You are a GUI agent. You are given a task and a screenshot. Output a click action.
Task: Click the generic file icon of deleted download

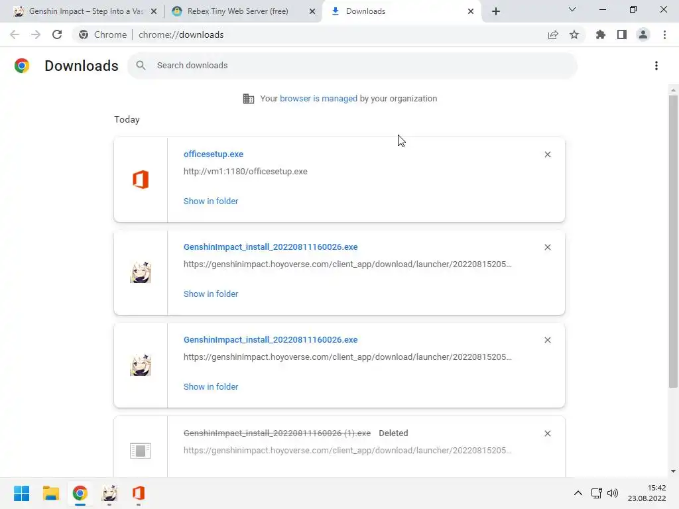pos(141,451)
